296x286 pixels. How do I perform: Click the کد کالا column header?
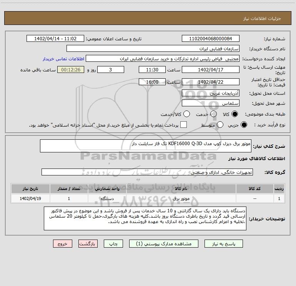click(x=254, y=188)
